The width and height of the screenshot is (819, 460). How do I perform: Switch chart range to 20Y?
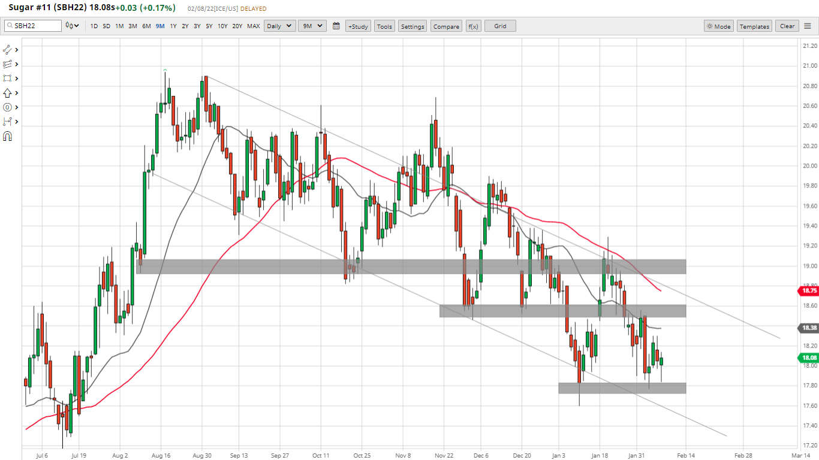coord(237,26)
